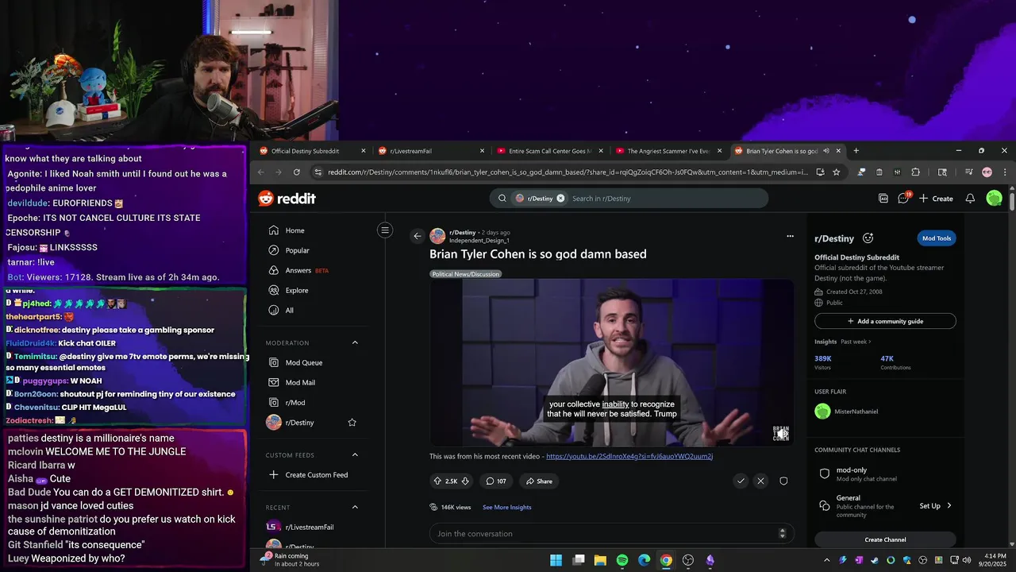This screenshot has height=572, width=1016.
Task: Collapse the Moderation section
Action: 355,342
